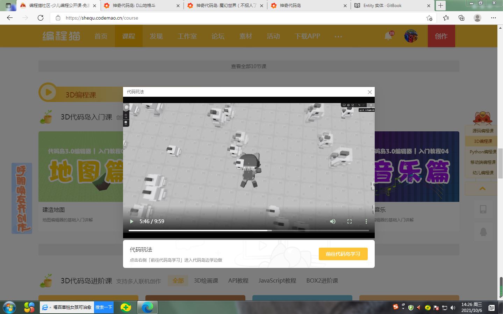The image size is (503, 314).
Task: Open the 音乐篇 course thumbnail
Action: tap(417, 167)
